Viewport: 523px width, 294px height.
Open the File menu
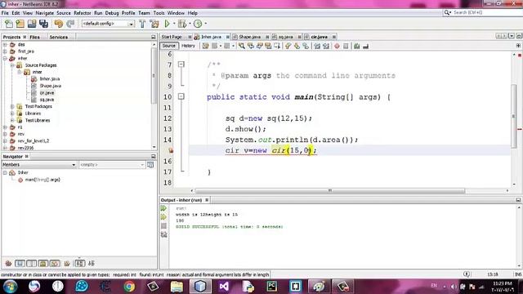[5, 13]
